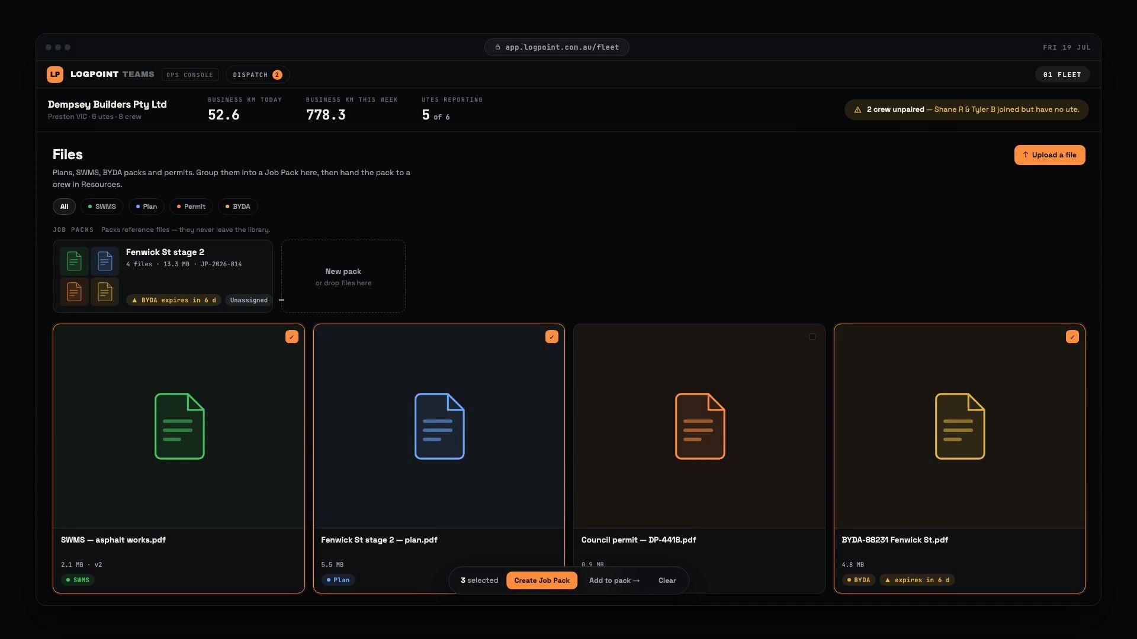Click the Files heading
The image size is (1137, 639).
tap(68, 154)
